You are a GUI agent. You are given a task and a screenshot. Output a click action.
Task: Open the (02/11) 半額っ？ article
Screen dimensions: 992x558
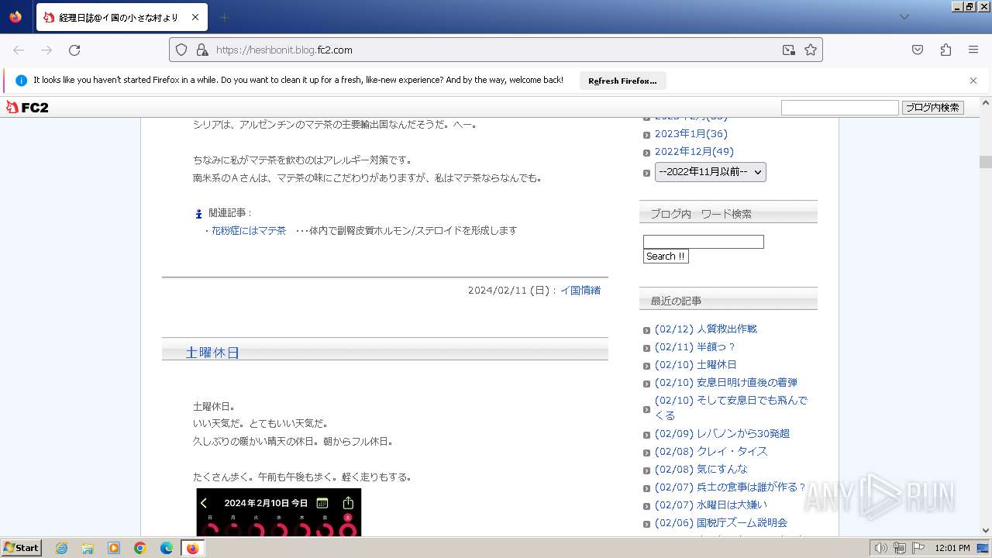[x=694, y=347]
